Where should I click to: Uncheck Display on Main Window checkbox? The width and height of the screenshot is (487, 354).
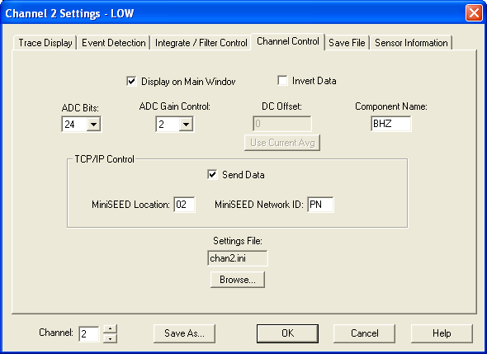tap(131, 82)
